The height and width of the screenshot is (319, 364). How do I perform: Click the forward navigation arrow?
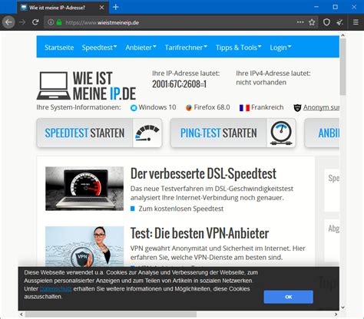click(22, 22)
